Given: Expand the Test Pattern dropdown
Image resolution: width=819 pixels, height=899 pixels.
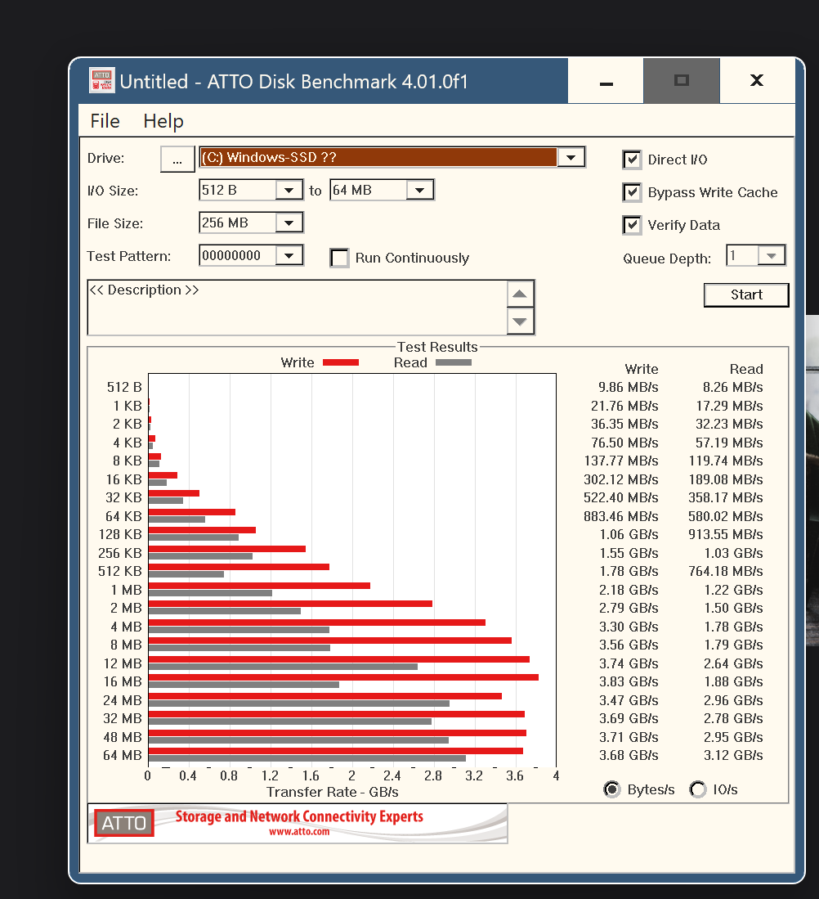Looking at the screenshot, I should click(289, 255).
